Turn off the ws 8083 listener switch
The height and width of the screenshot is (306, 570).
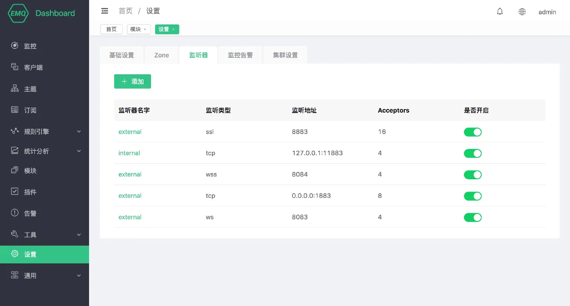(472, 217)
